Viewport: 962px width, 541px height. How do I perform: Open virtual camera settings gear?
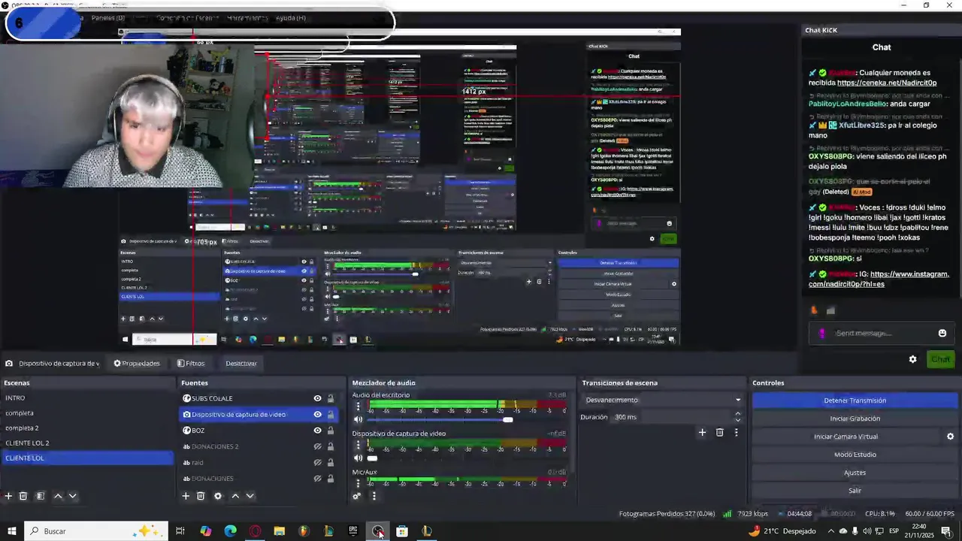(x=950, y=437)
